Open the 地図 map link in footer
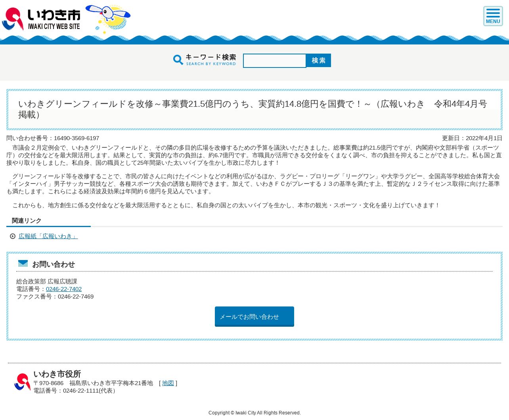Viewport: 509px width, 420px height. (x=168, y=383)
